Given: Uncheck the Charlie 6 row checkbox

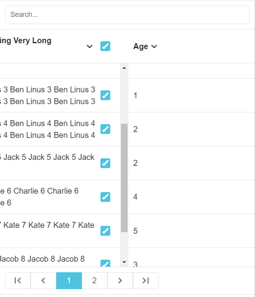Looking at the screenshot, I should click(105, 197).
